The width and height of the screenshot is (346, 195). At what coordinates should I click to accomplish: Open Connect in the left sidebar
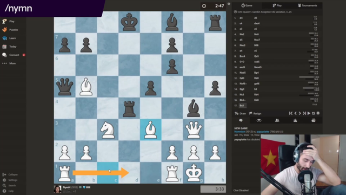[x=13, y=55]
